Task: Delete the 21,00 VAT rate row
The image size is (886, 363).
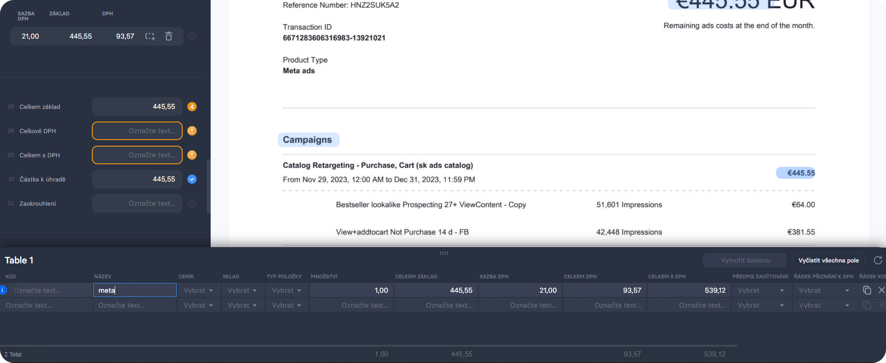Action: coord(169,36)
